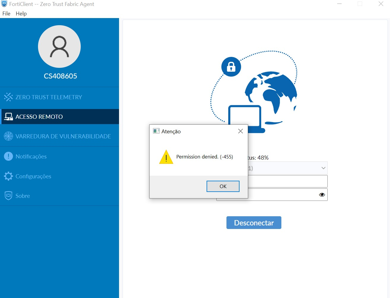The image size is (390, 298).
Task: Open ZERO TRUST TELEMETRY section
Action: [59, 97]
